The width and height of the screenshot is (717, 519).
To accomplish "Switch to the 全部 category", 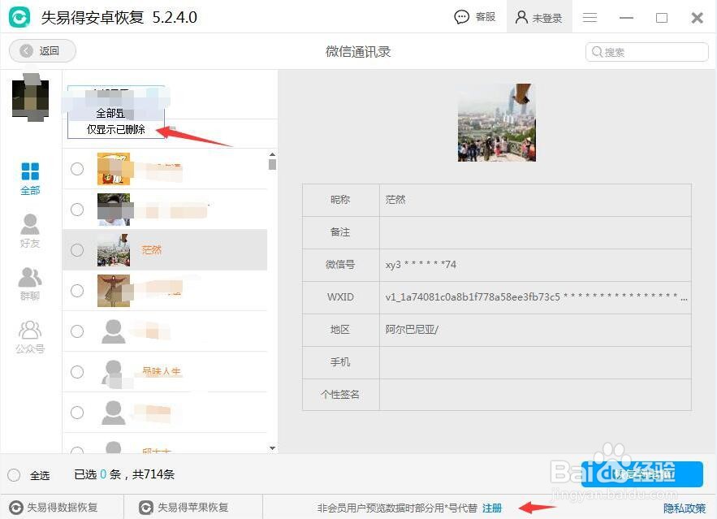I will [30, 179].
